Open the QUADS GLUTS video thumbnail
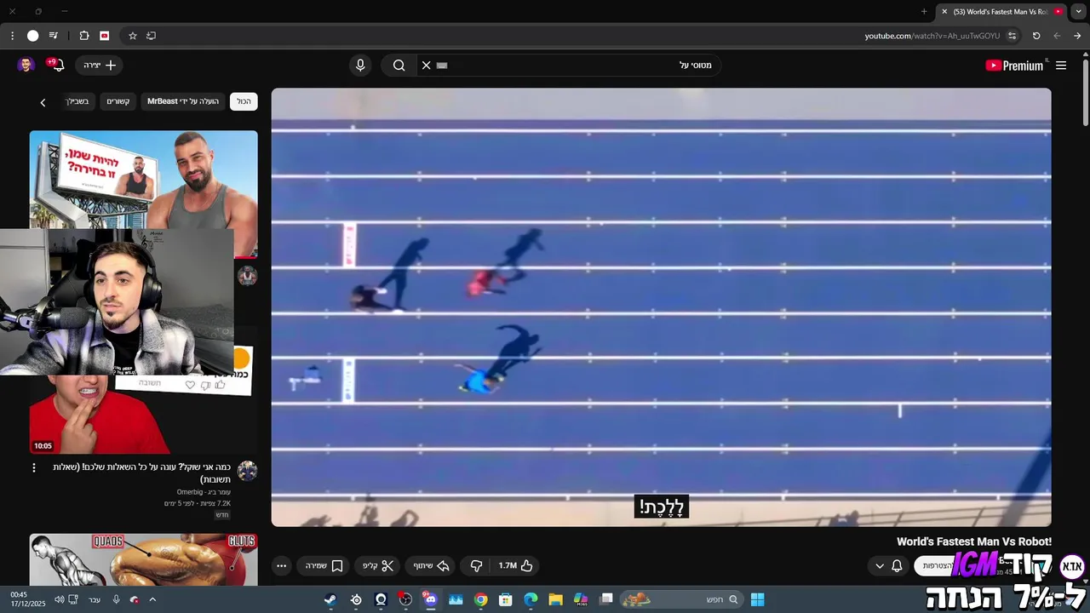This screenshot has height=613, width=1090. pyautogui.click(x=143, y=559)
